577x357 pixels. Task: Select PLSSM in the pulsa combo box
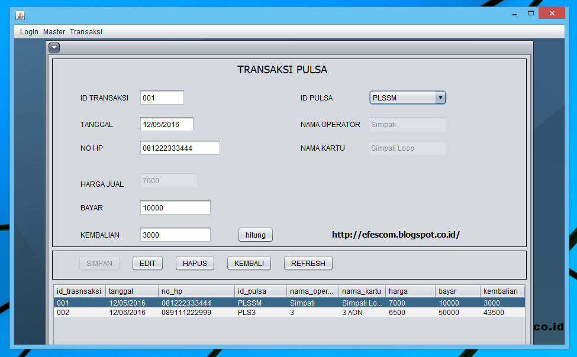pos(402,97)
